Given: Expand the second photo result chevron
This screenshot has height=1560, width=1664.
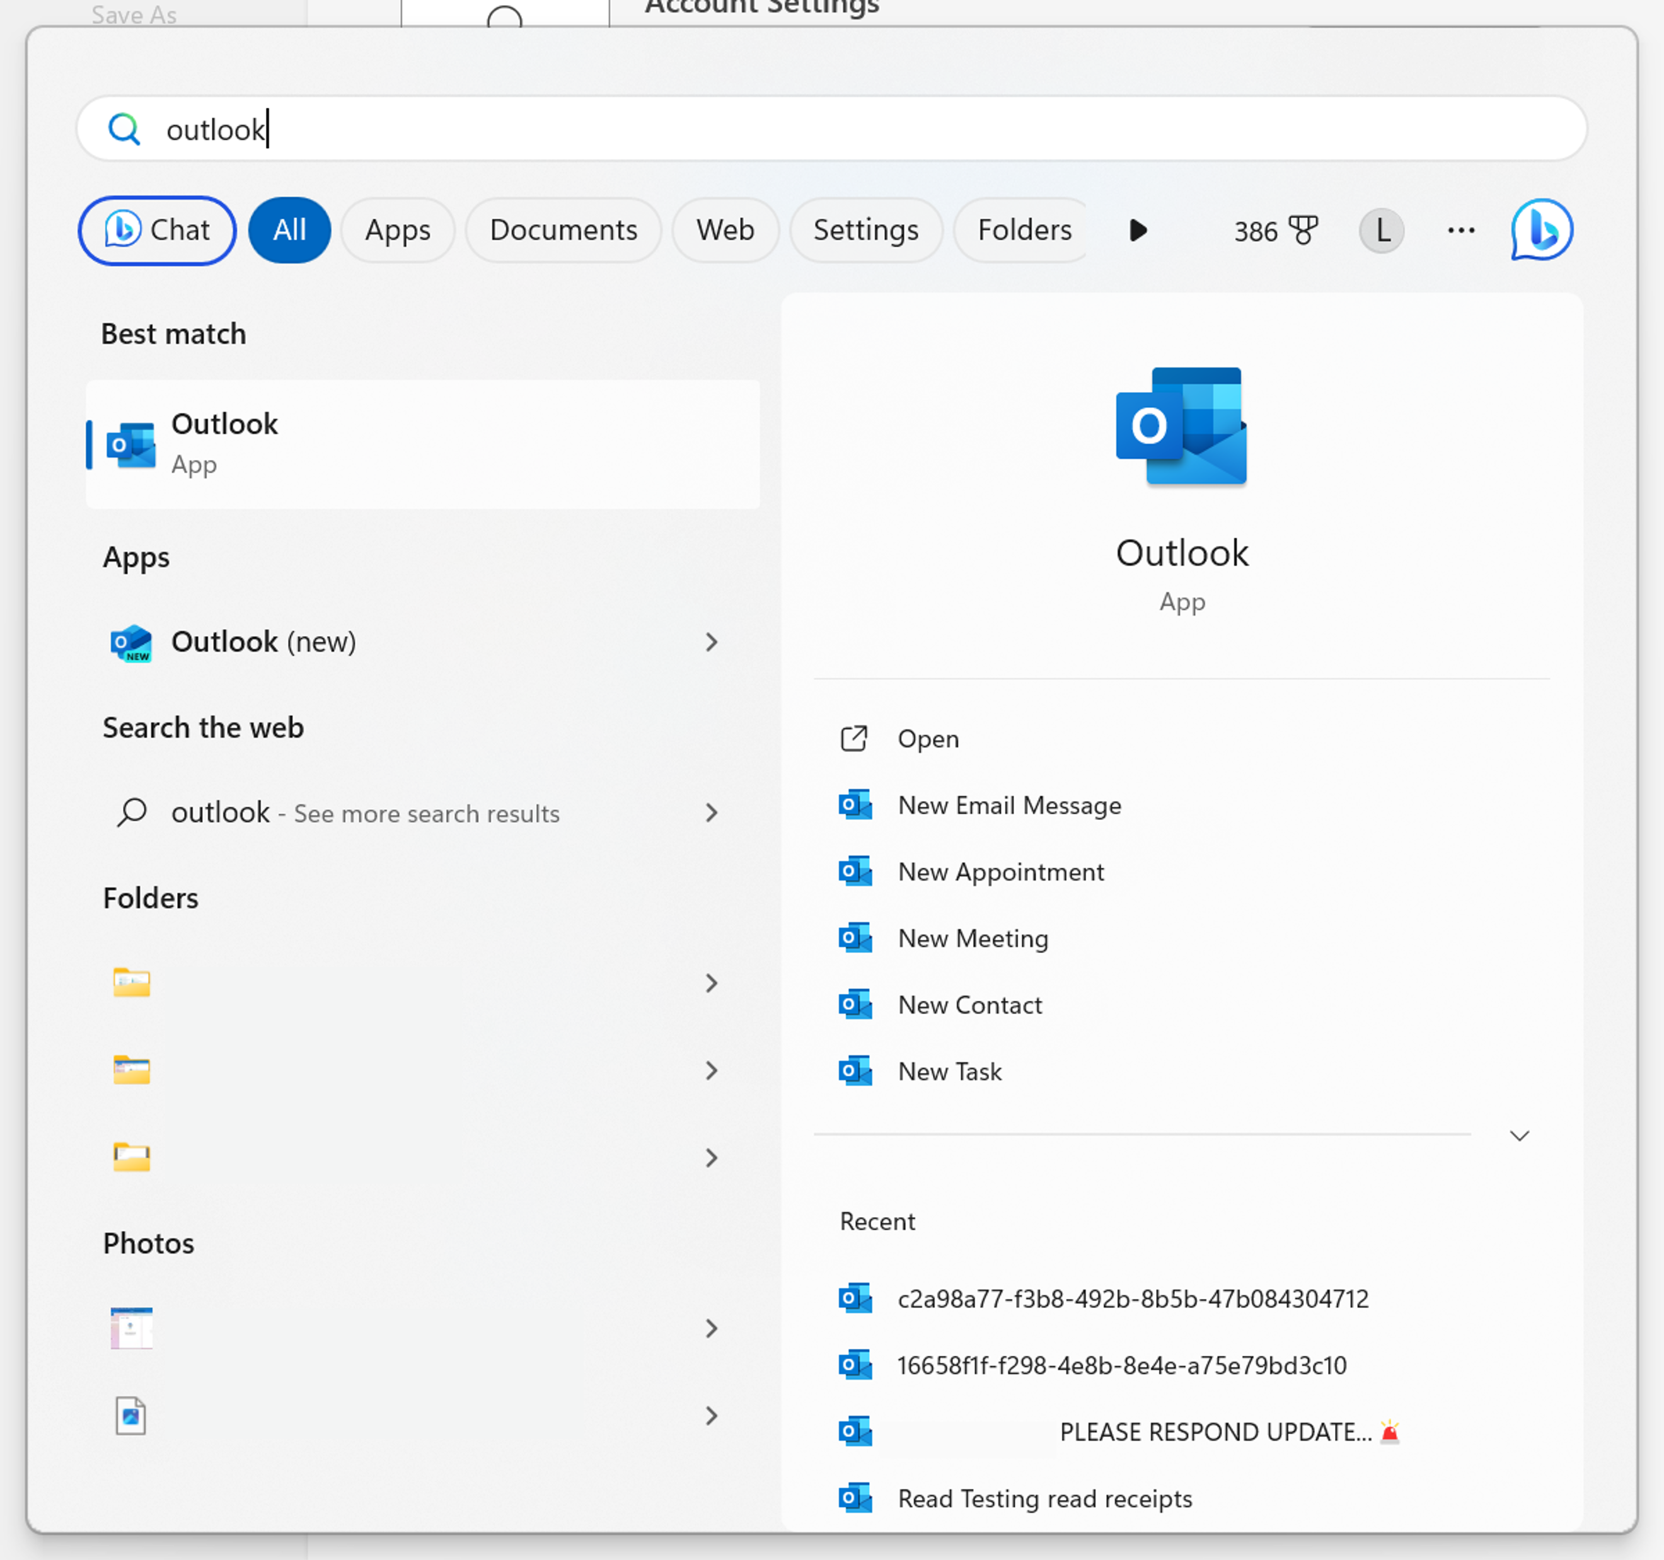Looking at the screenshot, I should pos(710,1415).
